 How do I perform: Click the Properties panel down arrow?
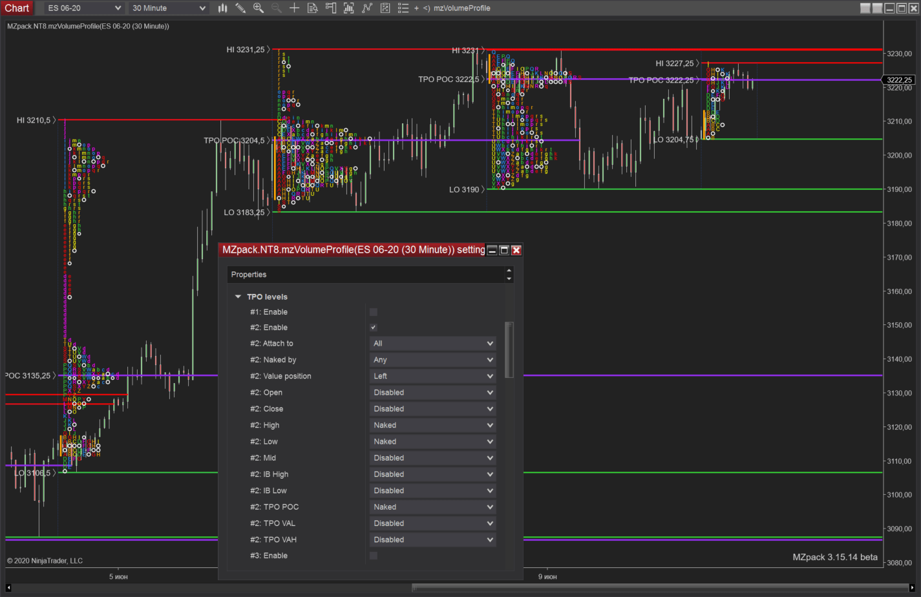[509, 278]
